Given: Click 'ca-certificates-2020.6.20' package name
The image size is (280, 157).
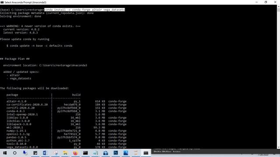Looking at the screenshot, I should (x=27, y=105).
